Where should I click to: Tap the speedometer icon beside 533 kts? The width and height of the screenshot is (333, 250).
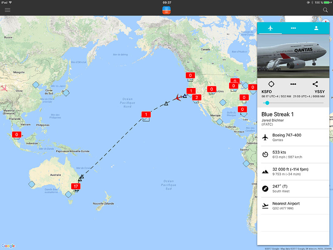coord(265,155)
